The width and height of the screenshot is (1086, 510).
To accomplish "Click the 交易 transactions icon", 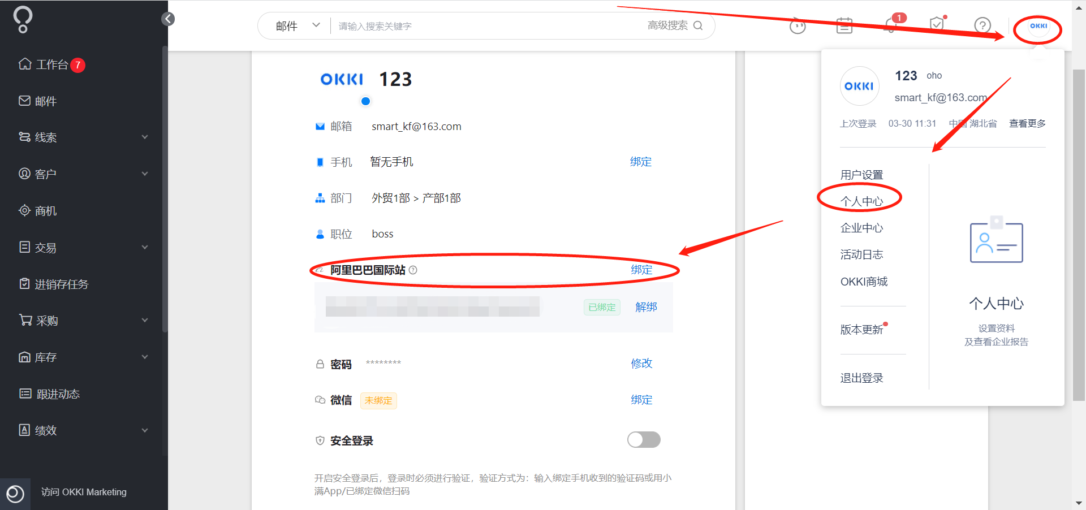I will 25,247.
